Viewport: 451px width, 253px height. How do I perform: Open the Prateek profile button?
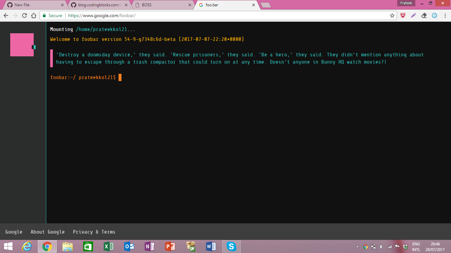click(406, 3)
